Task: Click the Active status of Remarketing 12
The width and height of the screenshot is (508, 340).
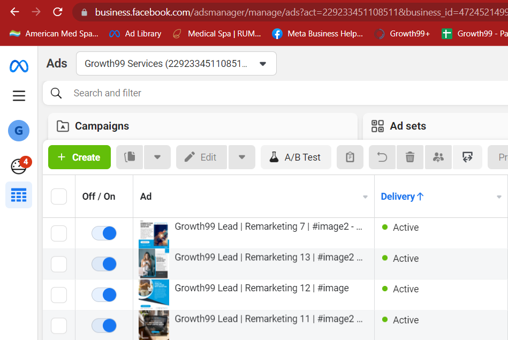Action: tap(400, 289)
